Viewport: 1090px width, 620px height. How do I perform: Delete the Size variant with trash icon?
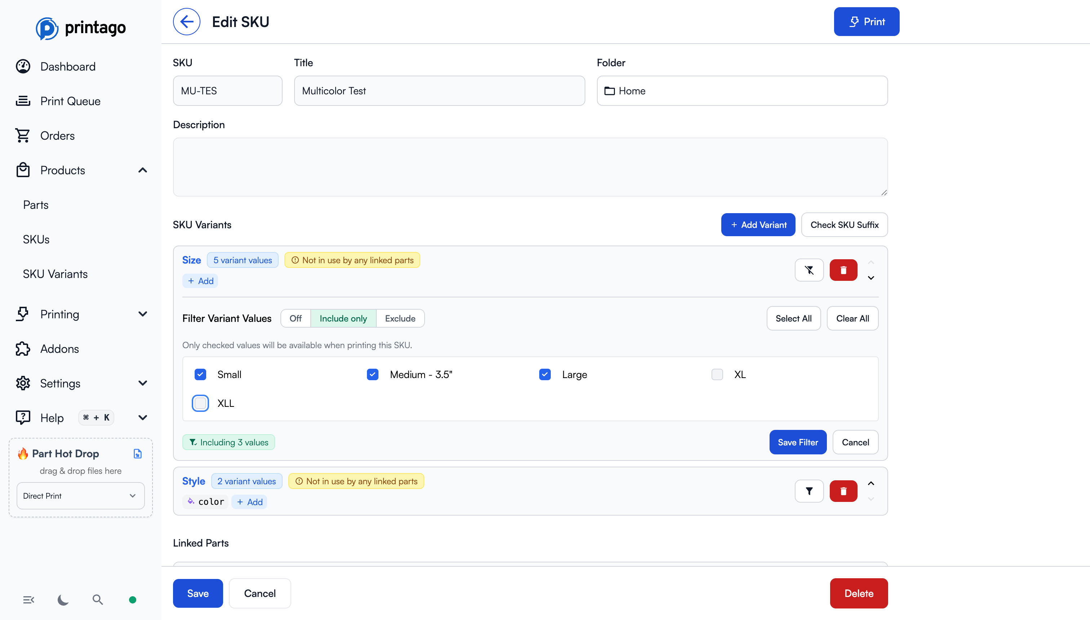pyautogui.click(x=843, y=270)
